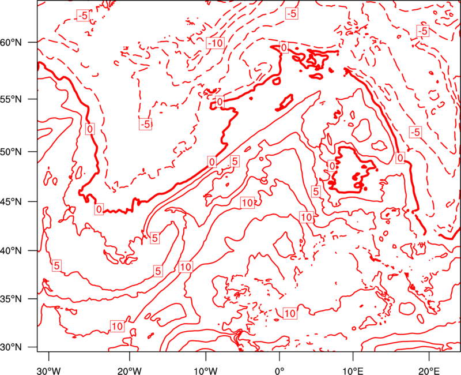Viewport: 461px width, 375px height.
Task: Click the 50°N latitude label
Action: tap(11, 152)
